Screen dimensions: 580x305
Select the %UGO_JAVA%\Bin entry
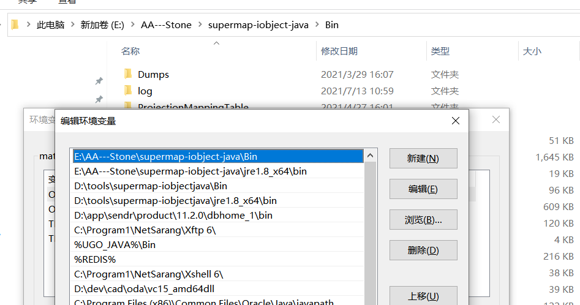(217, 245)
